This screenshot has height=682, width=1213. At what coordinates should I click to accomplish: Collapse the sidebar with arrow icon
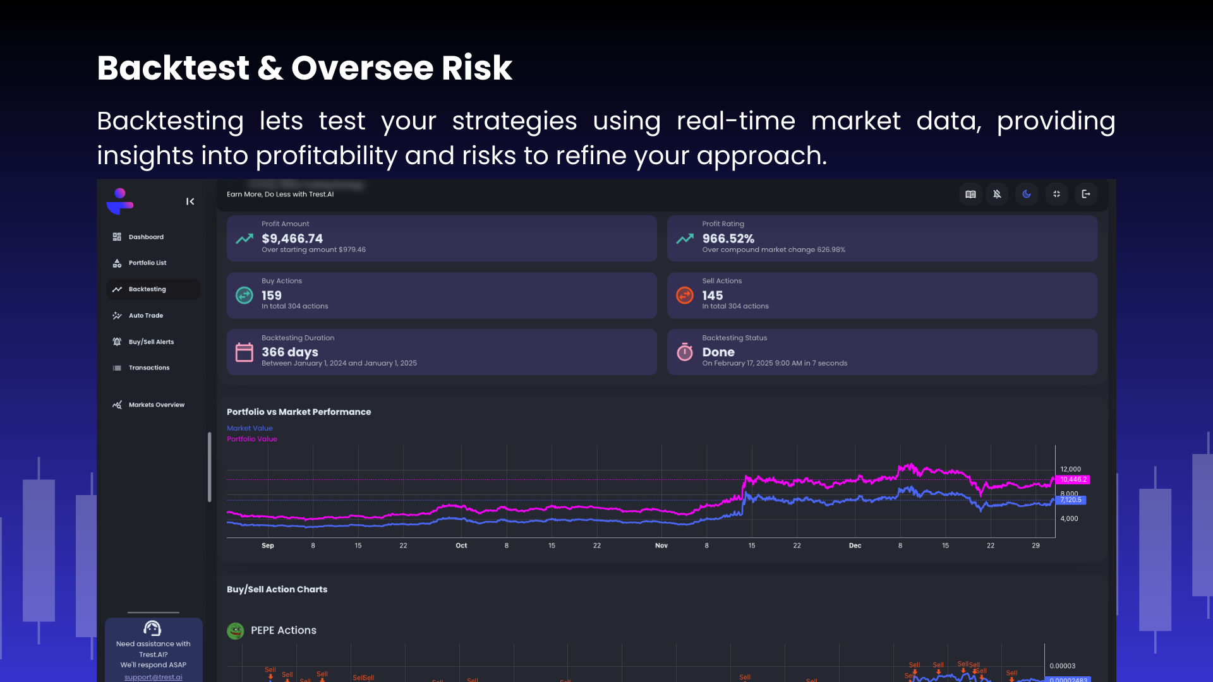[190, 201]
